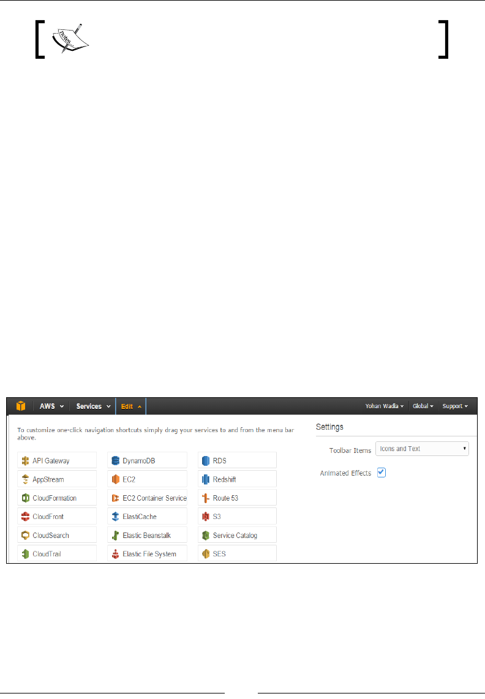Click the RDS service icon
Image resolution: width=485 pixels, height=699 pixels.
pyautogui.click(x=206, y=460)
